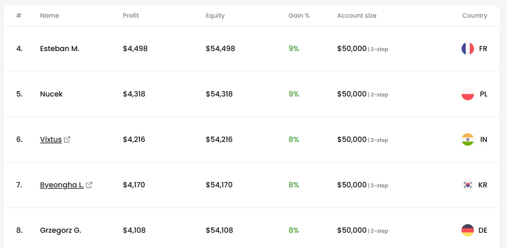Open the Vixtus profile link
This screenshot has width=507, height=248.
pyautogui.click(x=51, y=140)
